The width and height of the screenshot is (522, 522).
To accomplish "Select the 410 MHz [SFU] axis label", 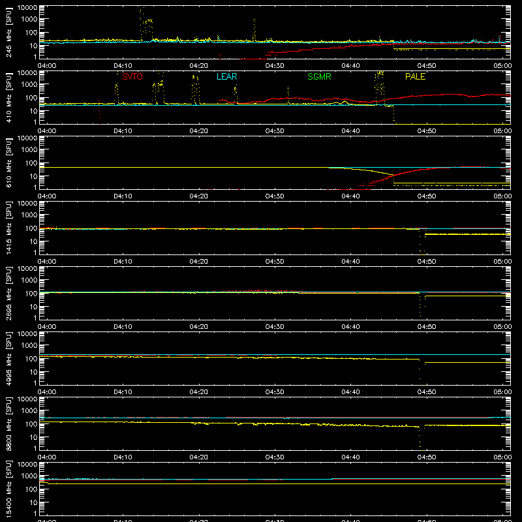I will [x=9, y=97].
